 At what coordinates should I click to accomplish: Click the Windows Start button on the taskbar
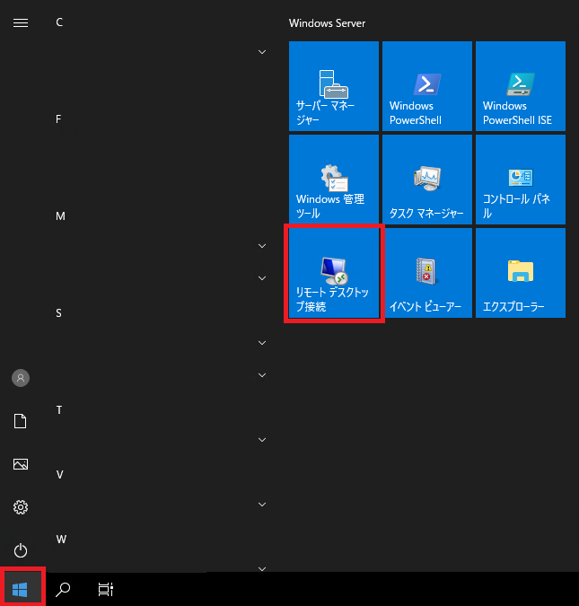[x=21, y=590]
